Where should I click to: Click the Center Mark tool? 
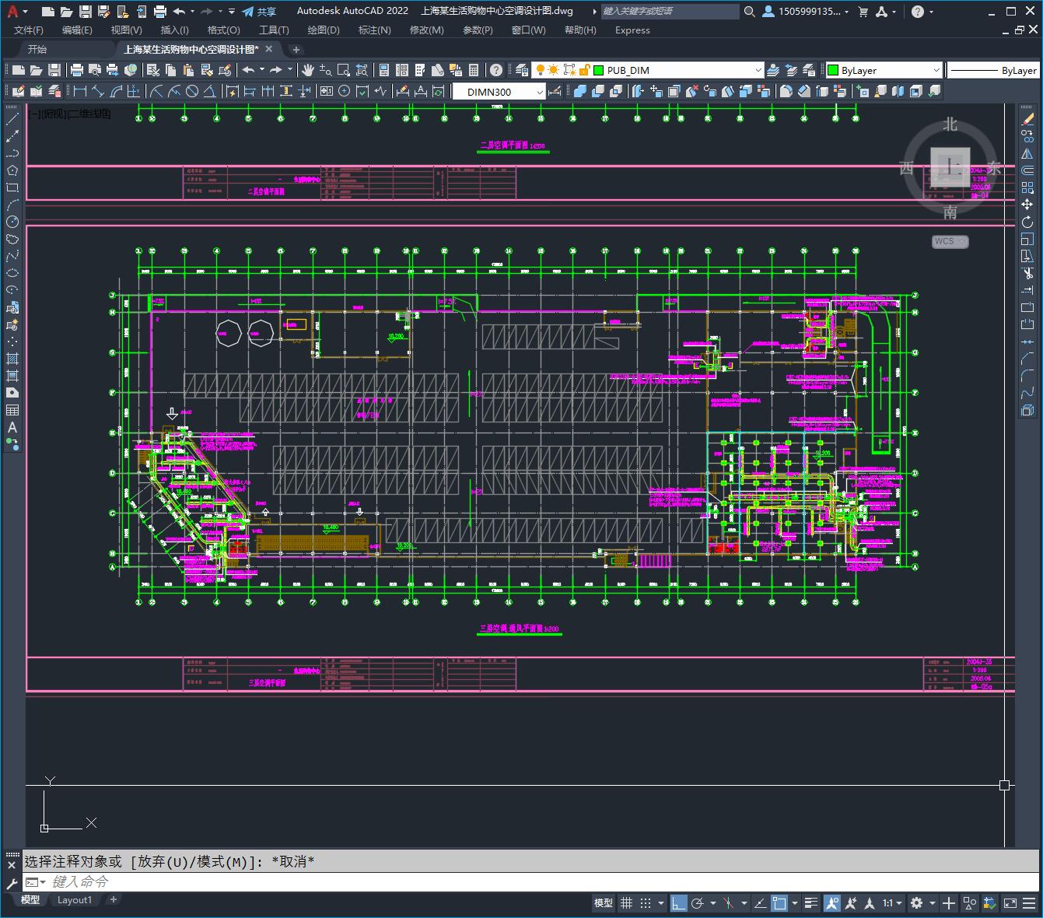point(345,91)
